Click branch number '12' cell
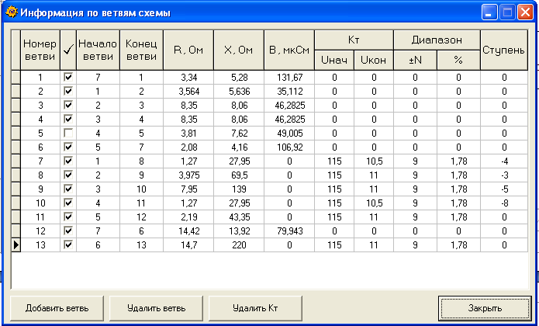The width and height of the screenshot is (539, 326). [x=40, y=231]
